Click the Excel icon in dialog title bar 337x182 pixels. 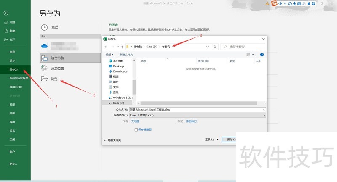point(105,39)
